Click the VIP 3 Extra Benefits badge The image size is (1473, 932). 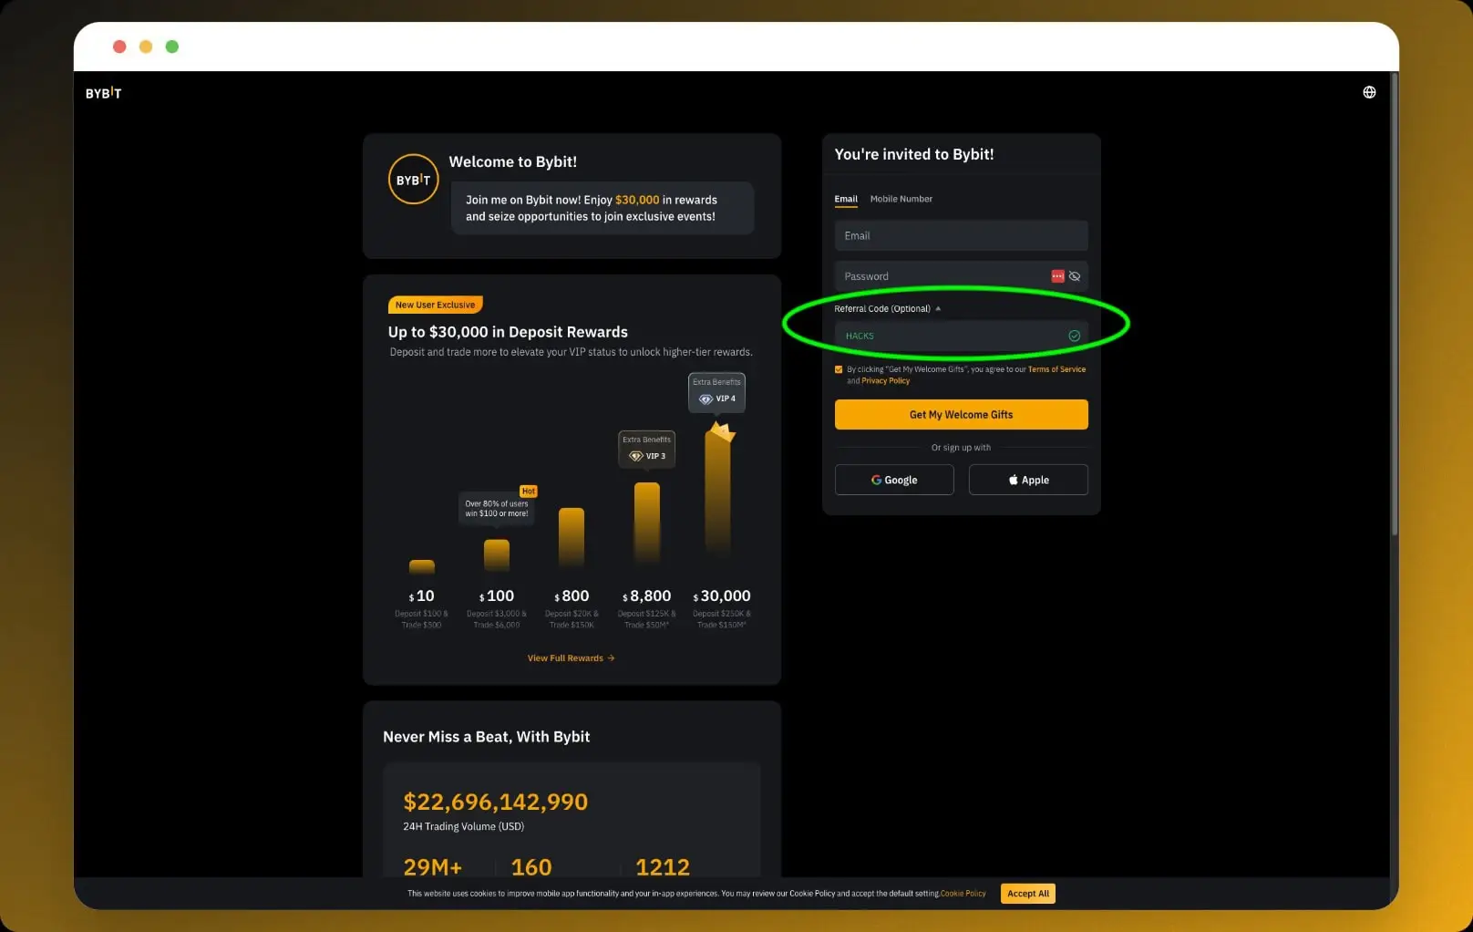point(647,449)
